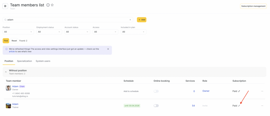The height and width of the screenshot is (116, 270).
Task: Edit subscription pencil for Adam Trainer
Action: tap(239, 106)
